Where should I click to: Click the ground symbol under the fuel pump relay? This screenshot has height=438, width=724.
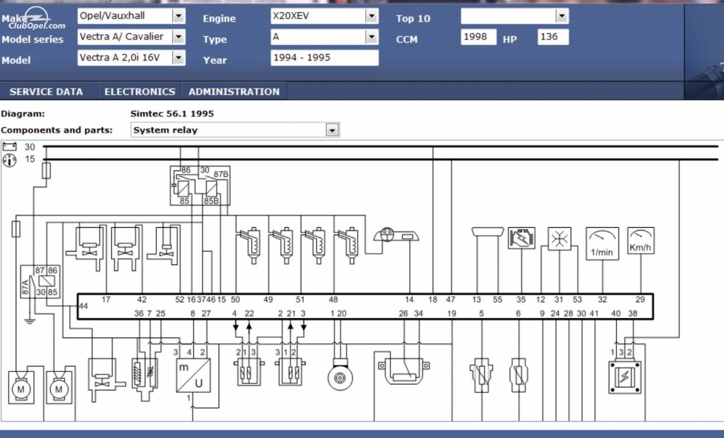tap(29, 321)
